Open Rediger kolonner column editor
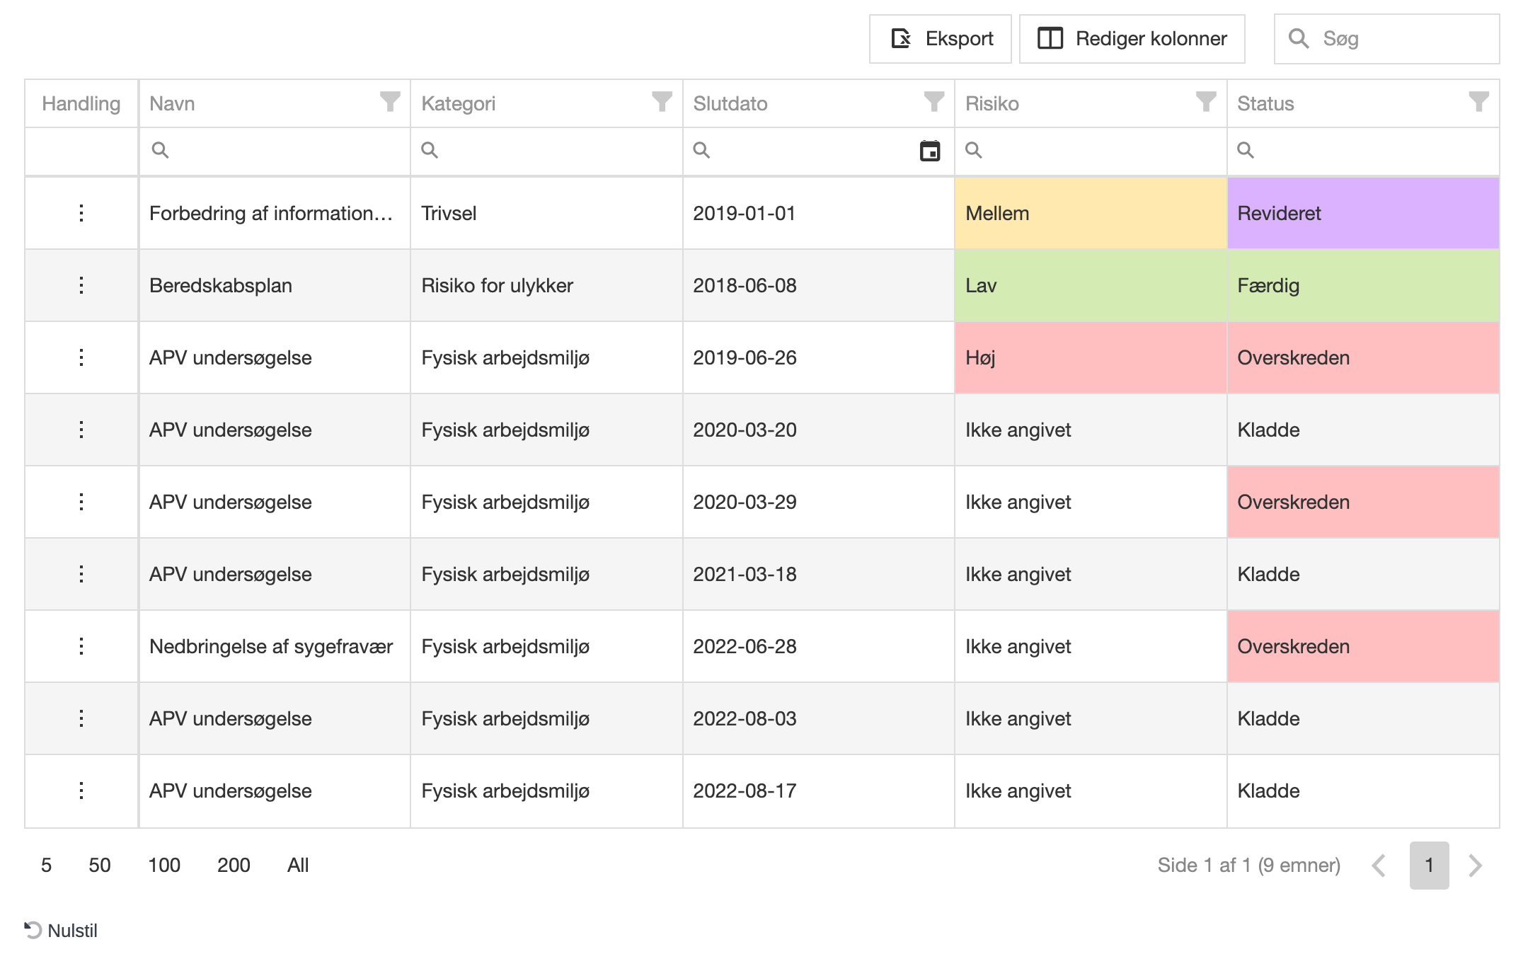This screenshot has width=1540, height=971. click(1131, 39)
